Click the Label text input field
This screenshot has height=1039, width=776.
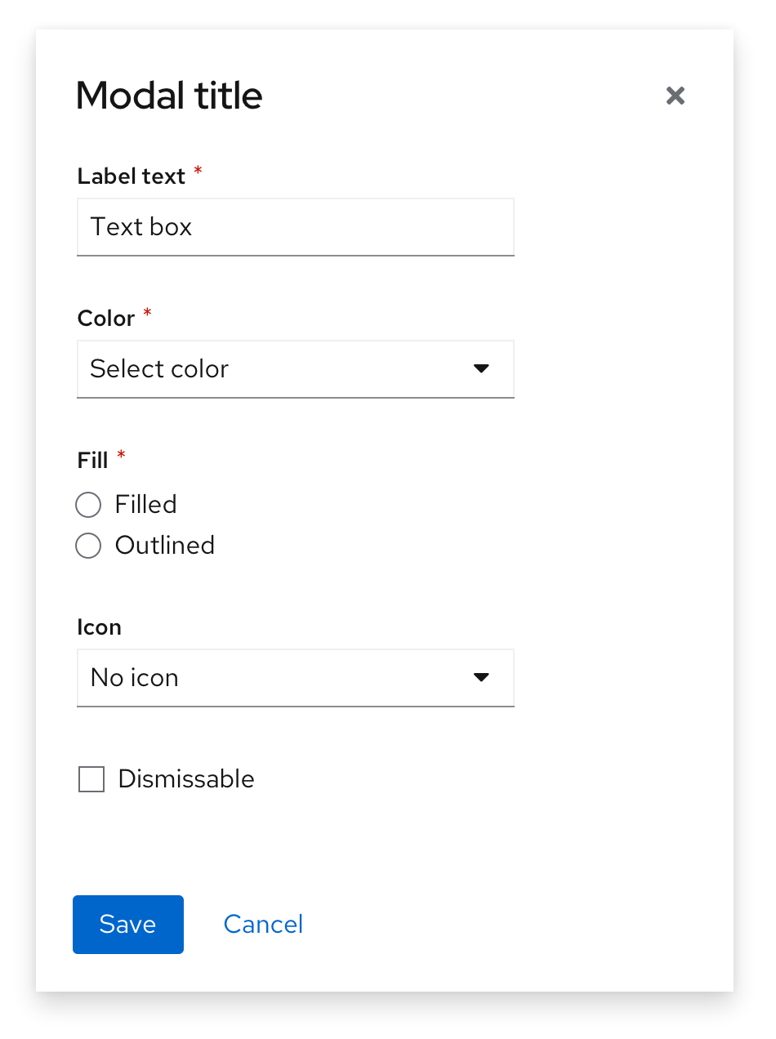coord(296,227)
